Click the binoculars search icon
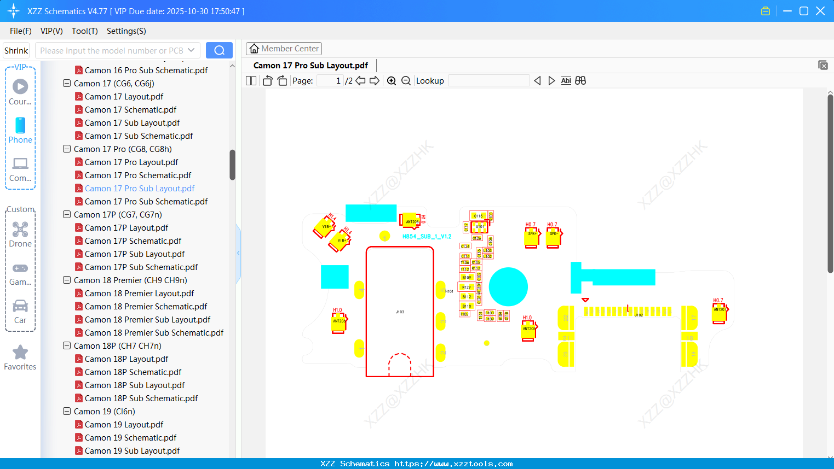The image size is (834, 469). 580,81
